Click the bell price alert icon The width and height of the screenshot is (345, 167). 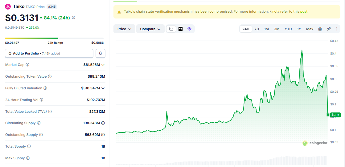pyautogui.click(x=101, y=53)
